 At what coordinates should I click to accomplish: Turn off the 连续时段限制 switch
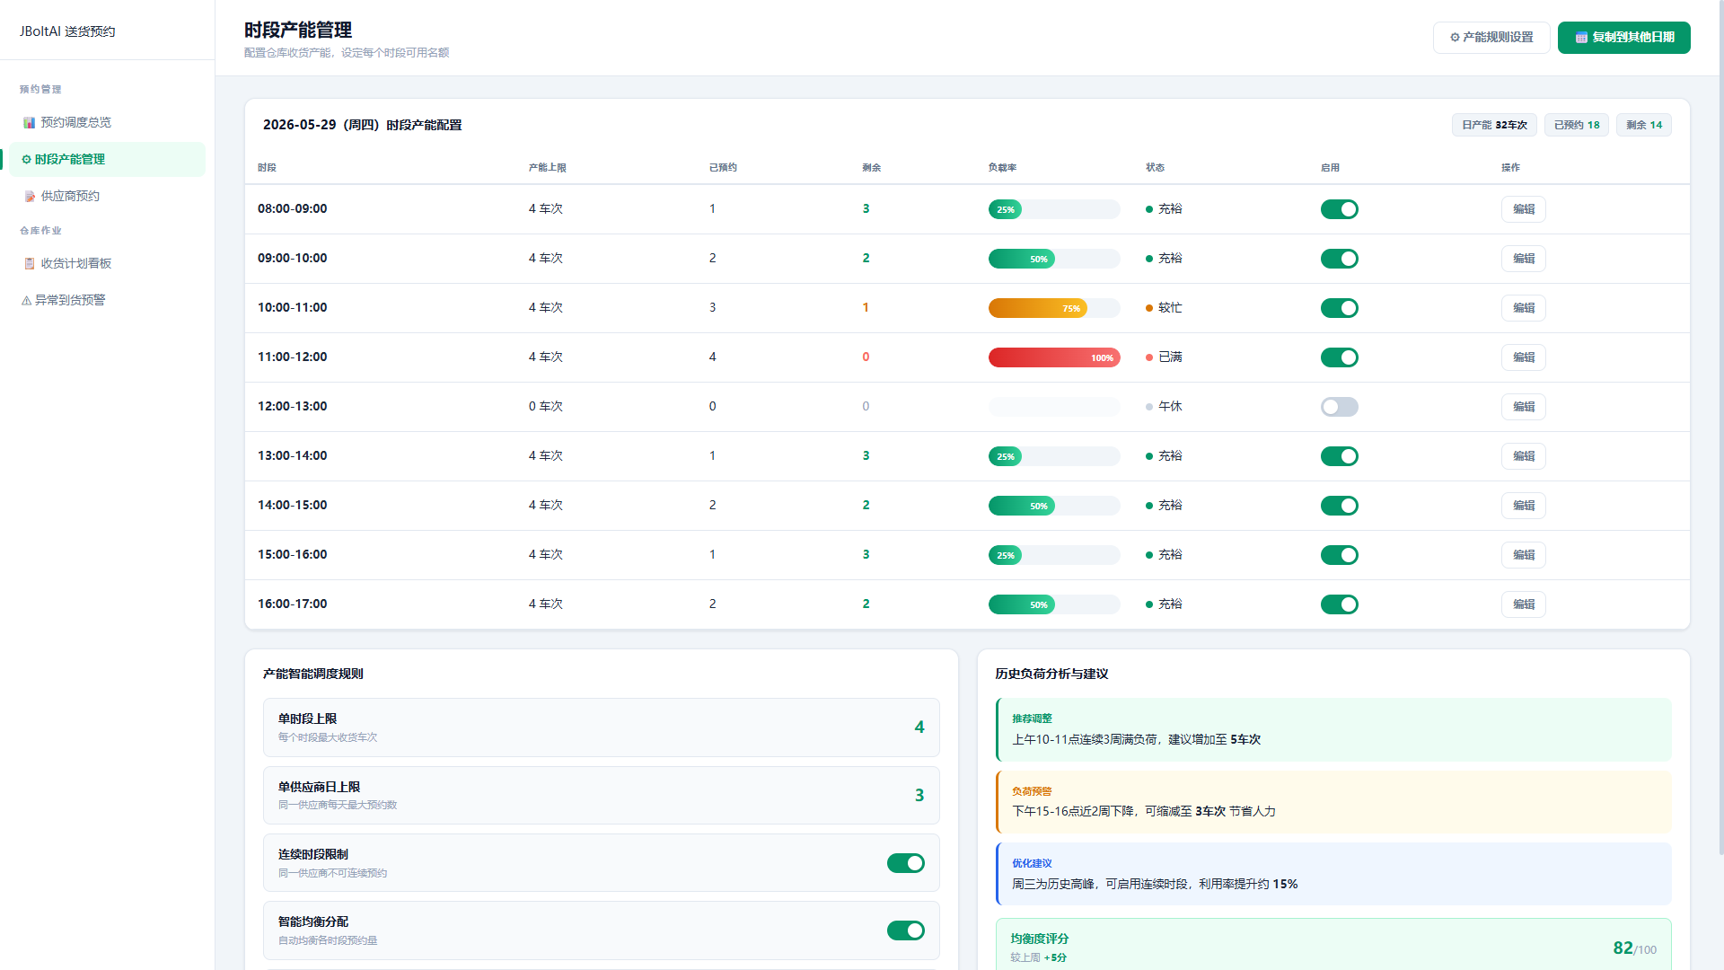tap(905, 863)
